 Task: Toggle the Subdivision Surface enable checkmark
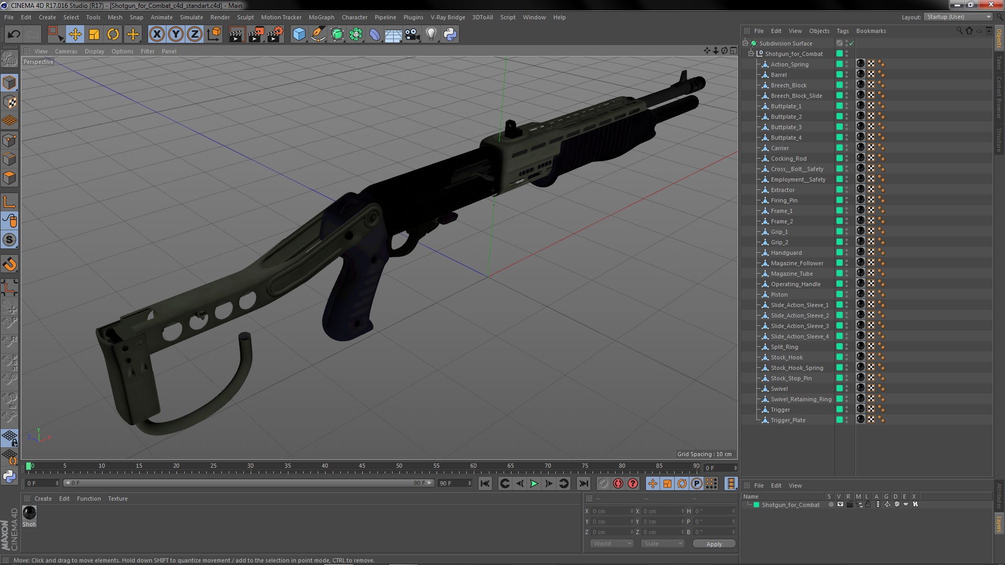852,43
